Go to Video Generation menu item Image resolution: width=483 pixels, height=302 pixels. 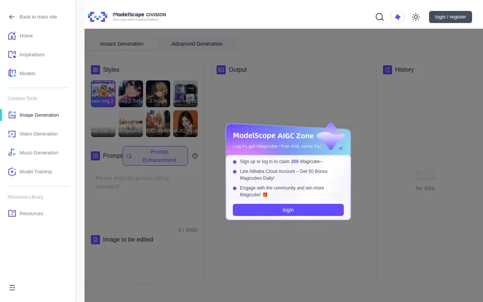38,134
